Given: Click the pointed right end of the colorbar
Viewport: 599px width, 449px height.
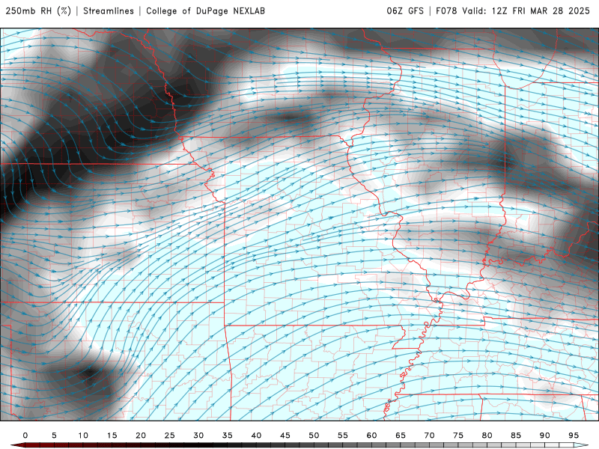Looking at the screenshot, I should 581,445.
